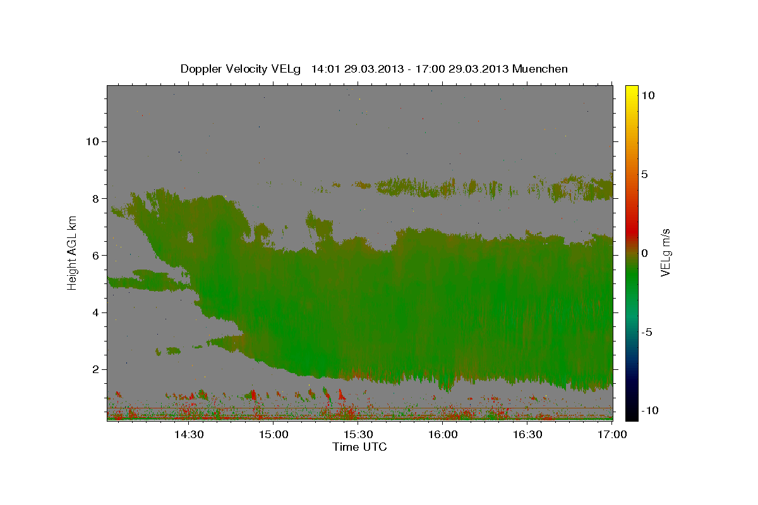This screenshot has height=505, width=758.
Task: Click the 17:00 time tick label
Action: pyautogui.click(x=611, y=435)
